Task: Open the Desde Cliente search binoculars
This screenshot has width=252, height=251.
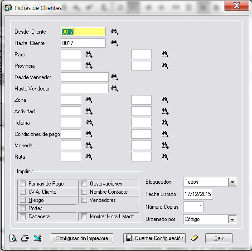Action: pos(115,31)
